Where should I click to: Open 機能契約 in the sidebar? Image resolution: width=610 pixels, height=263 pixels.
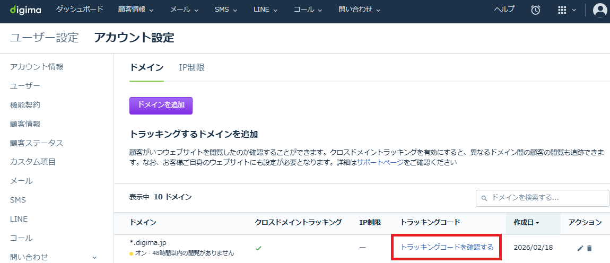pyautogui.click(x=25, y=104)
